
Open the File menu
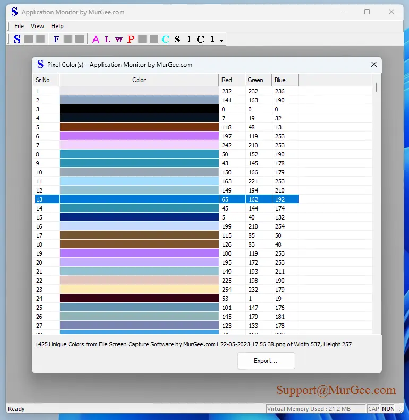pyautogui.click(x=19, y=26)
